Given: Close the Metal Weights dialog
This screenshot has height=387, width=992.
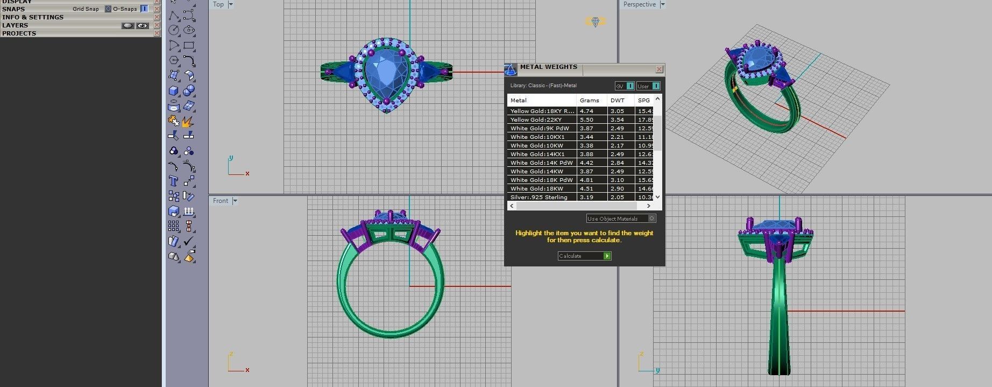Looking at the screenshot, I should click(x=659, y=69).
